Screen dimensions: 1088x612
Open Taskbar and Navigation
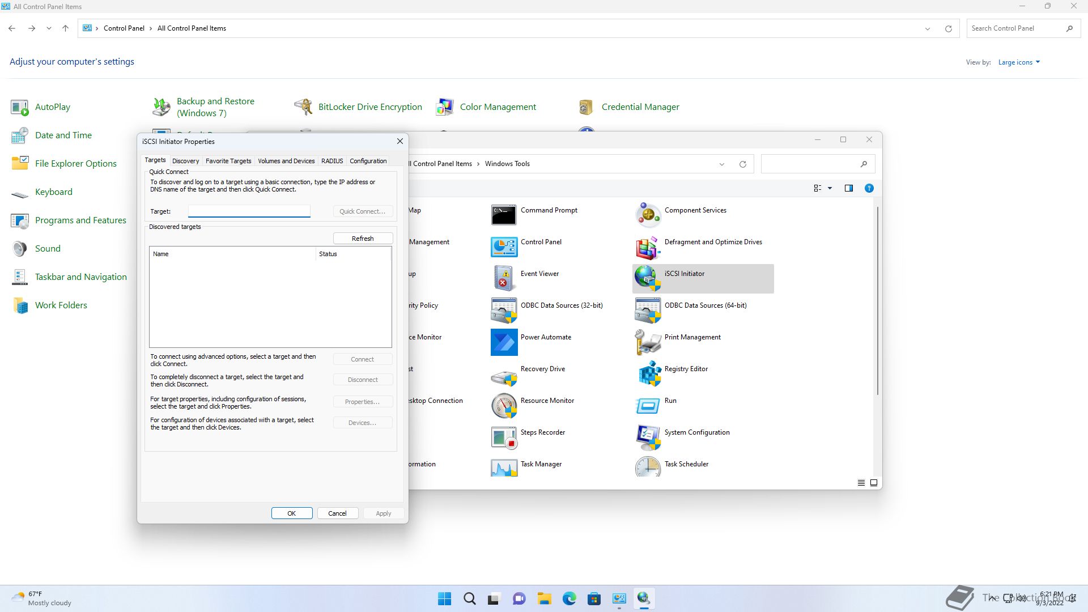pyautogui.click(x=69, y=277)
